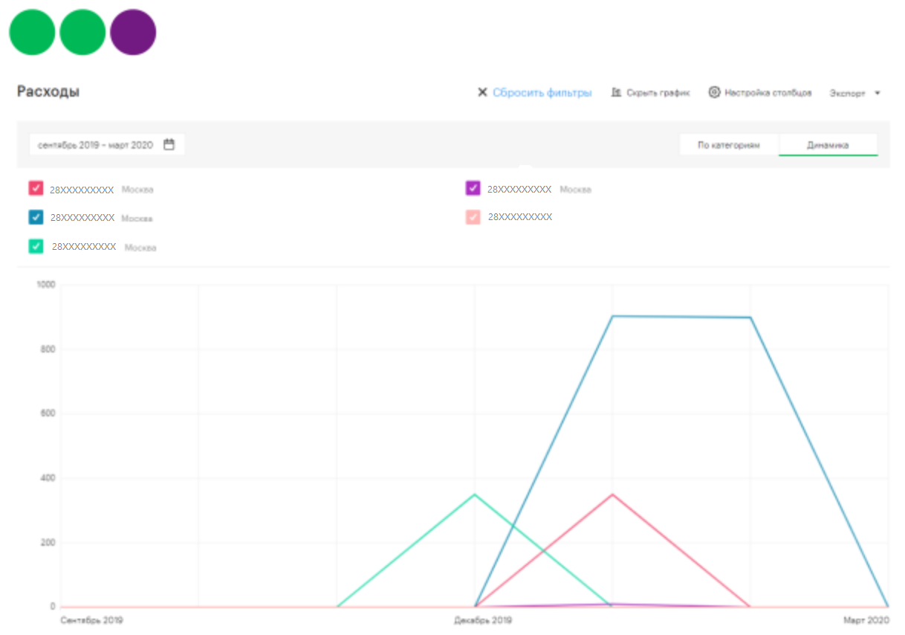Image resolution: width=905 pixels, height=635 pixels.
Task: Click the 400 value on vertical axis
Action: 48,478
